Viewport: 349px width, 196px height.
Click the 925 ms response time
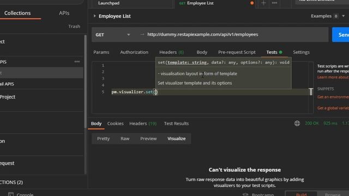tap(330, 124)
